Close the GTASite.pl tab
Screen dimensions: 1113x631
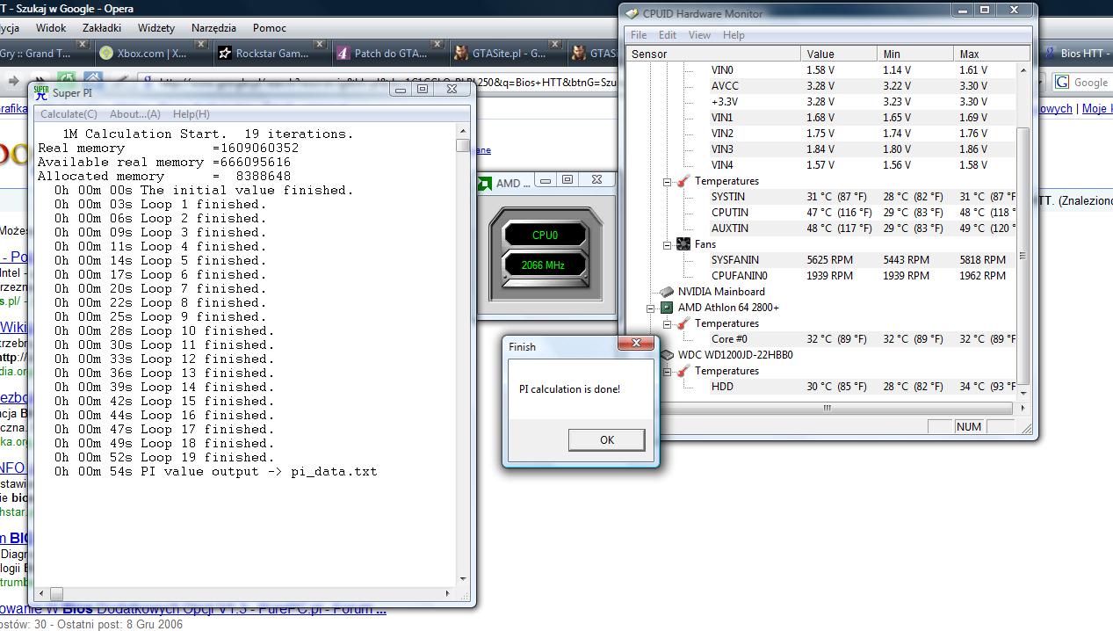[556, 43]
